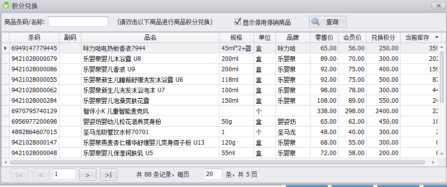Select row 乐婴泉燕麦杏仁精华舒缓婴儿爽身痱子粉 U13
Viewport: 447px width, 187px height.
219,143
